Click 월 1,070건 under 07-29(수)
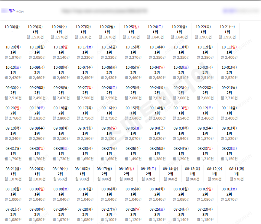The image size is (261, 224). point(61,220)
